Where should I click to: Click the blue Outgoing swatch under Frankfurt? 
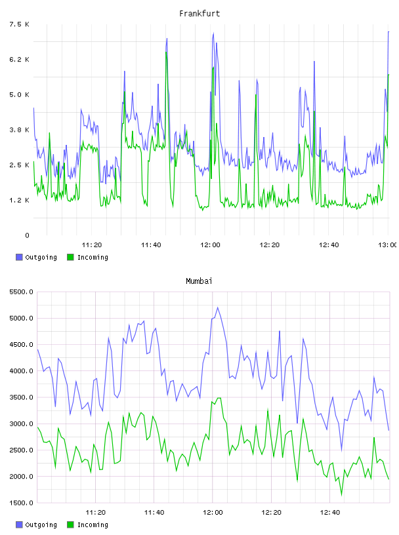tap(19, 257)
